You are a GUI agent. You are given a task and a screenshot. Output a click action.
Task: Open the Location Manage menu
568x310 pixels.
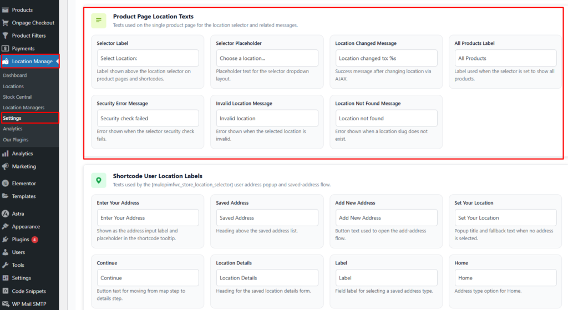[x=30, y=62]
